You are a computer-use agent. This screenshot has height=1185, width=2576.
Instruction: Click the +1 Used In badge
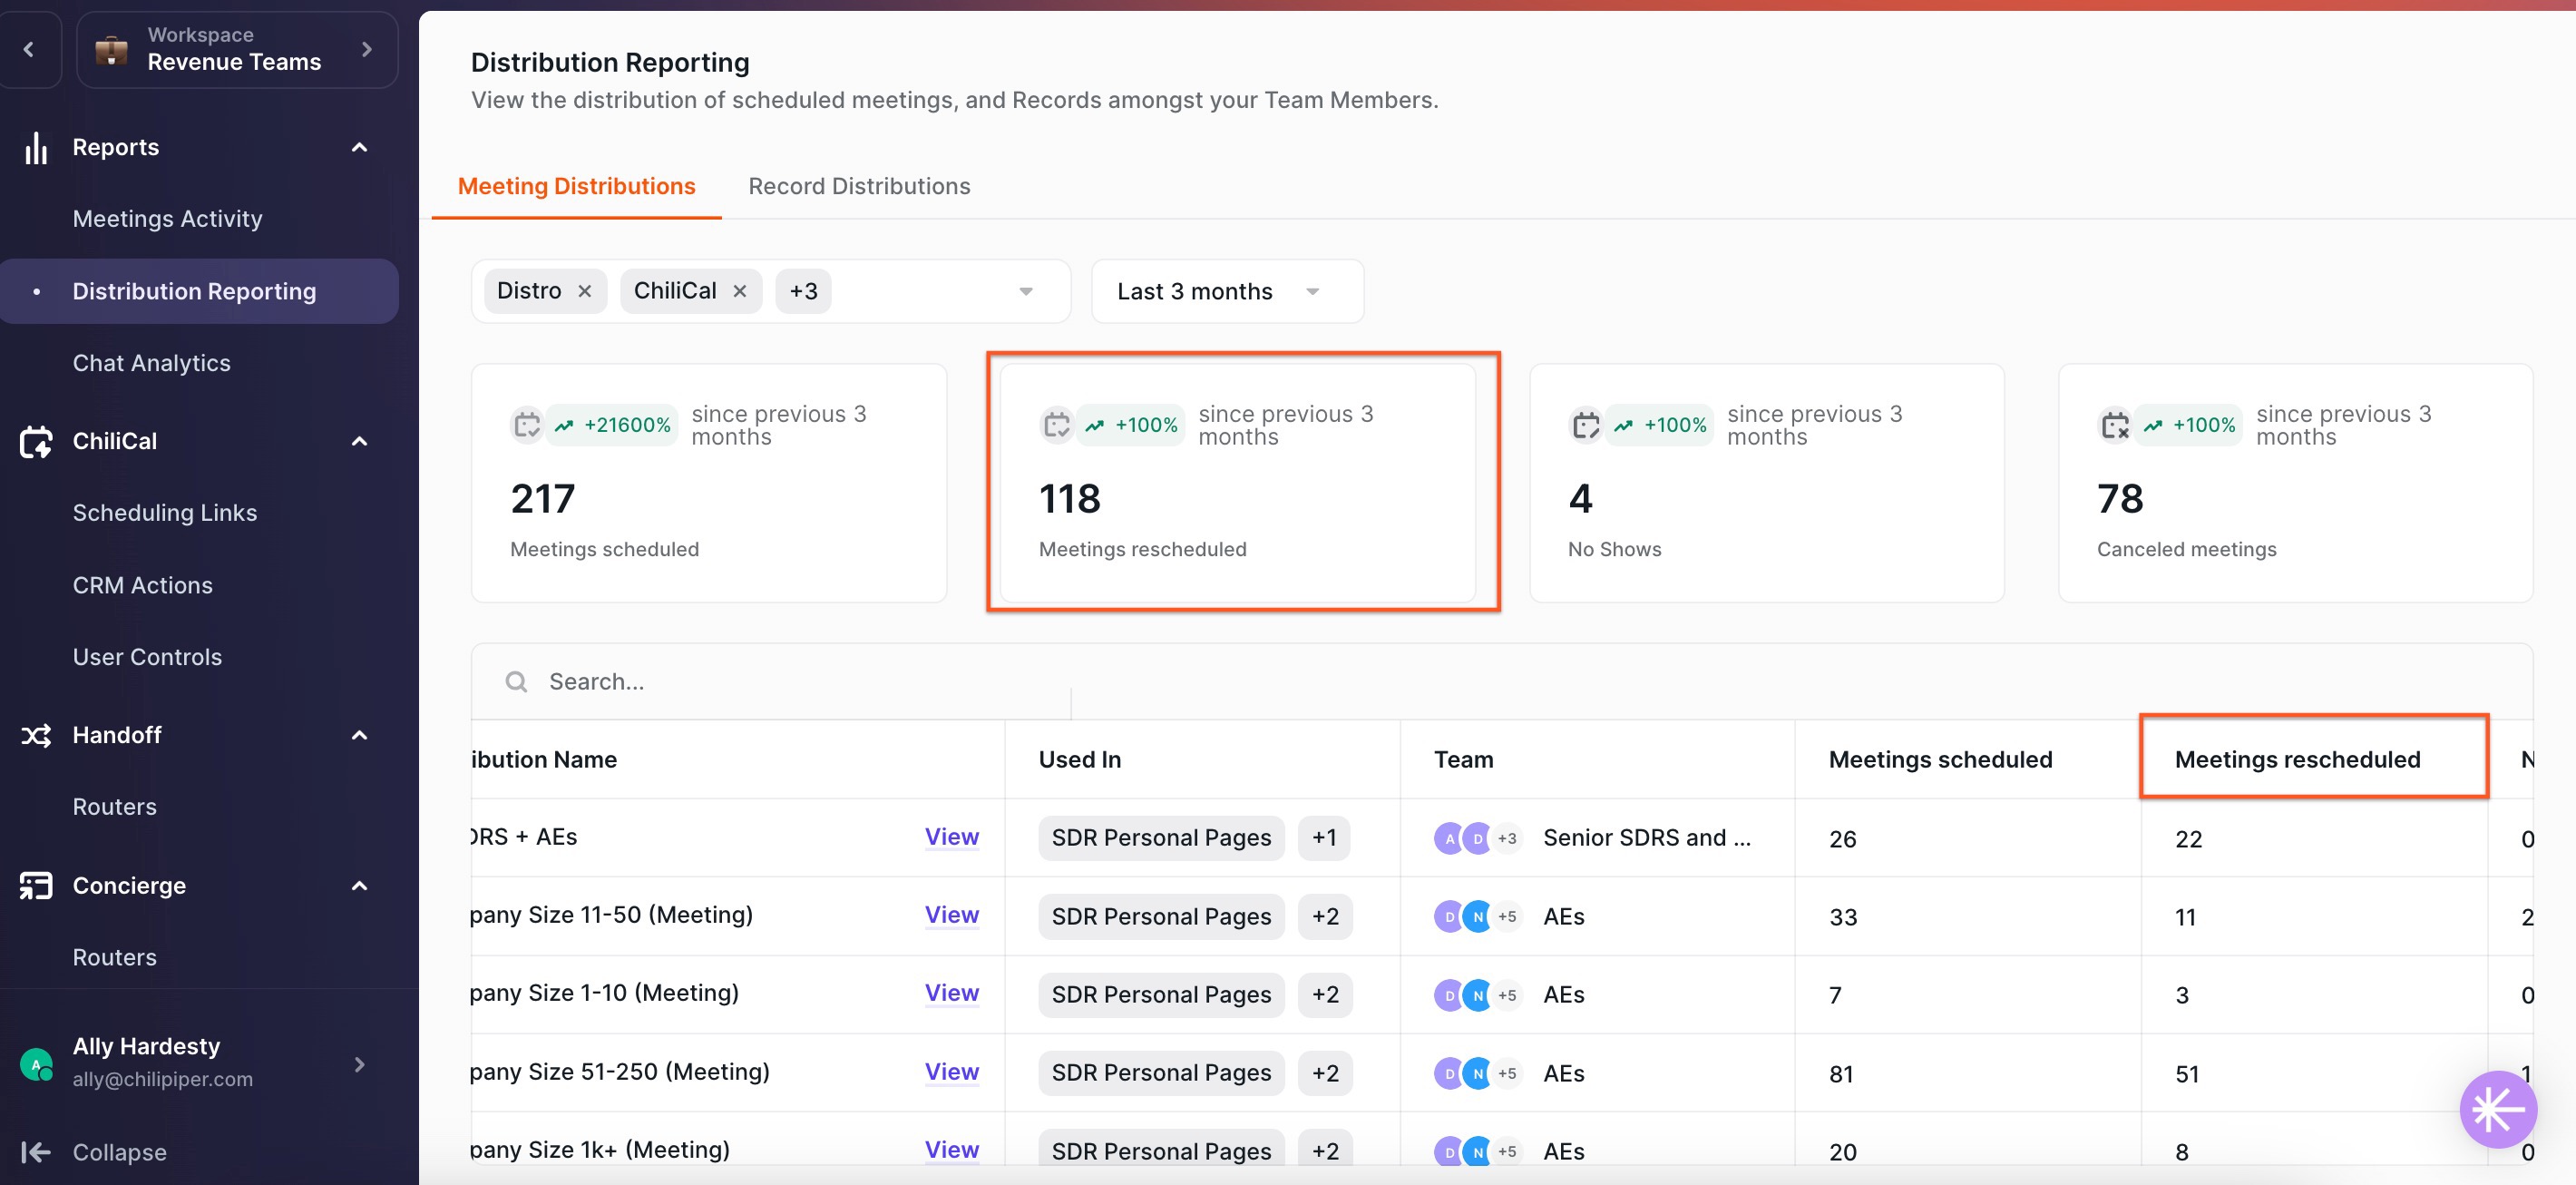(x=1324, y=838)
